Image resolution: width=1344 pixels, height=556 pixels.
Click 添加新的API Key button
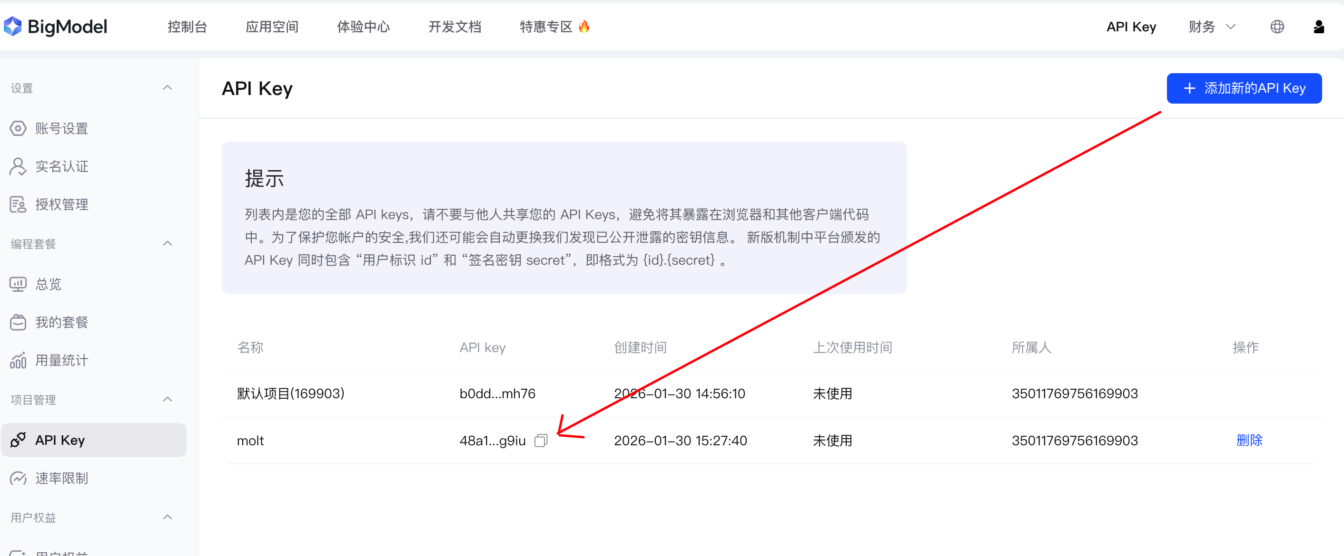[x=1244, y=88]
